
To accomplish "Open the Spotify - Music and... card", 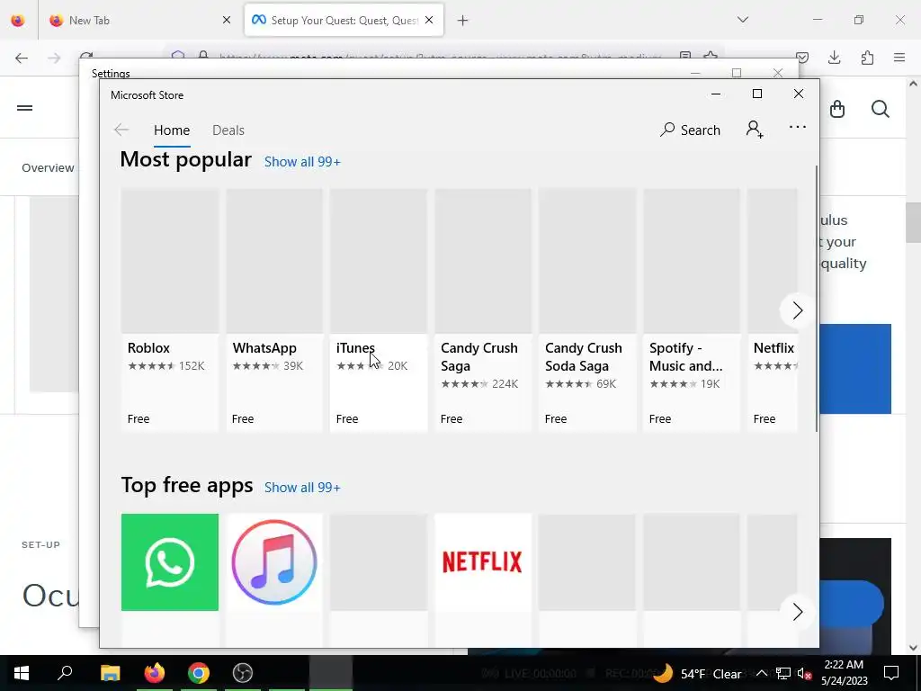I will (x=692, y=310).
